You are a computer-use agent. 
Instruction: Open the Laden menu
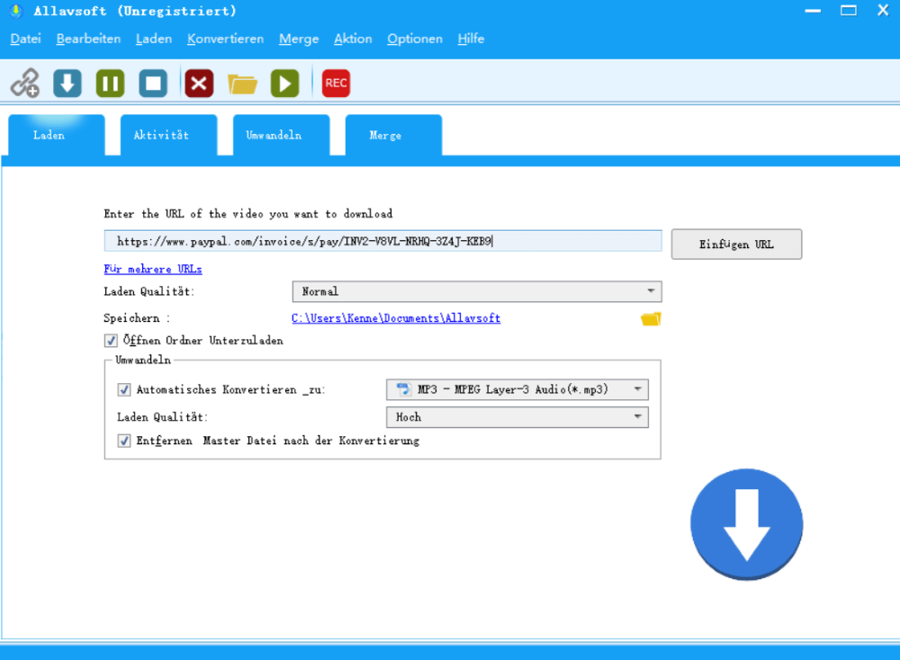(x=154, y=39)
